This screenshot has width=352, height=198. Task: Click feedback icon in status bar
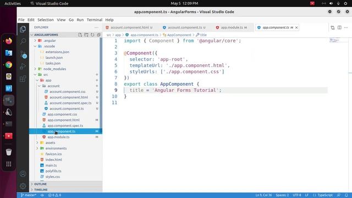coord(339,195)
